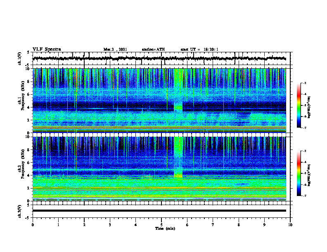Click the "4" kHz tick on ch.2 frequency axis
Image resolution: width=327 pixels, height=252 pixels.
coord(28,175)
